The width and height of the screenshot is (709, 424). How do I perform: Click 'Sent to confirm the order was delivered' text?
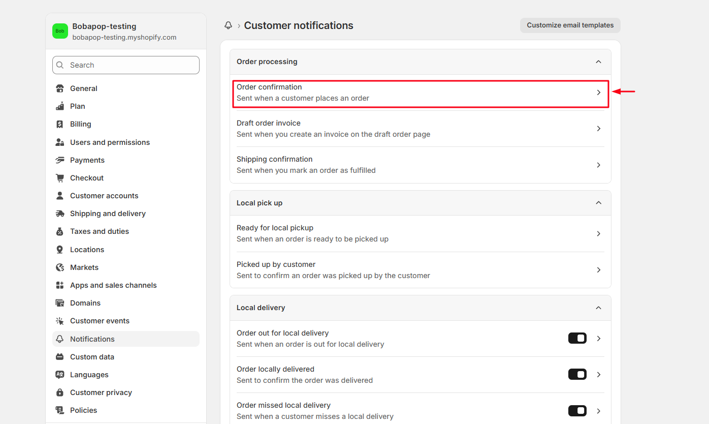305,380
